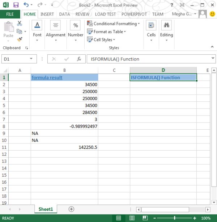217x222 pixels.
Task: Select the Sheet1 sheet tab
Action: coord(46,209)
